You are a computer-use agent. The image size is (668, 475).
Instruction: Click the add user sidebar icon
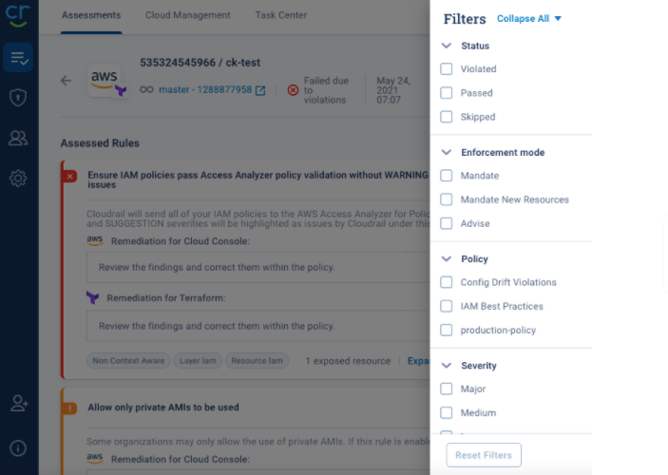pos(18,404)
